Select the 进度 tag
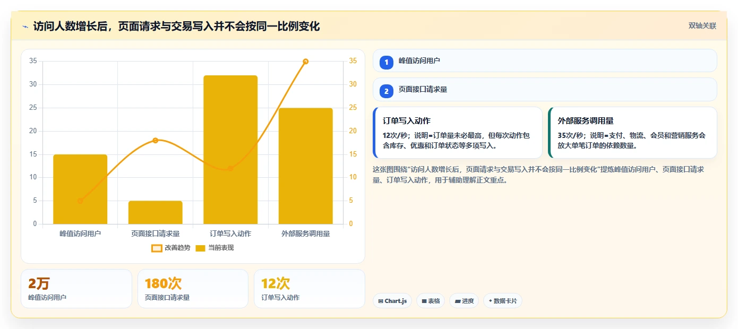The image size is (738, 329). pyautogui.click(x=464, y=301)
